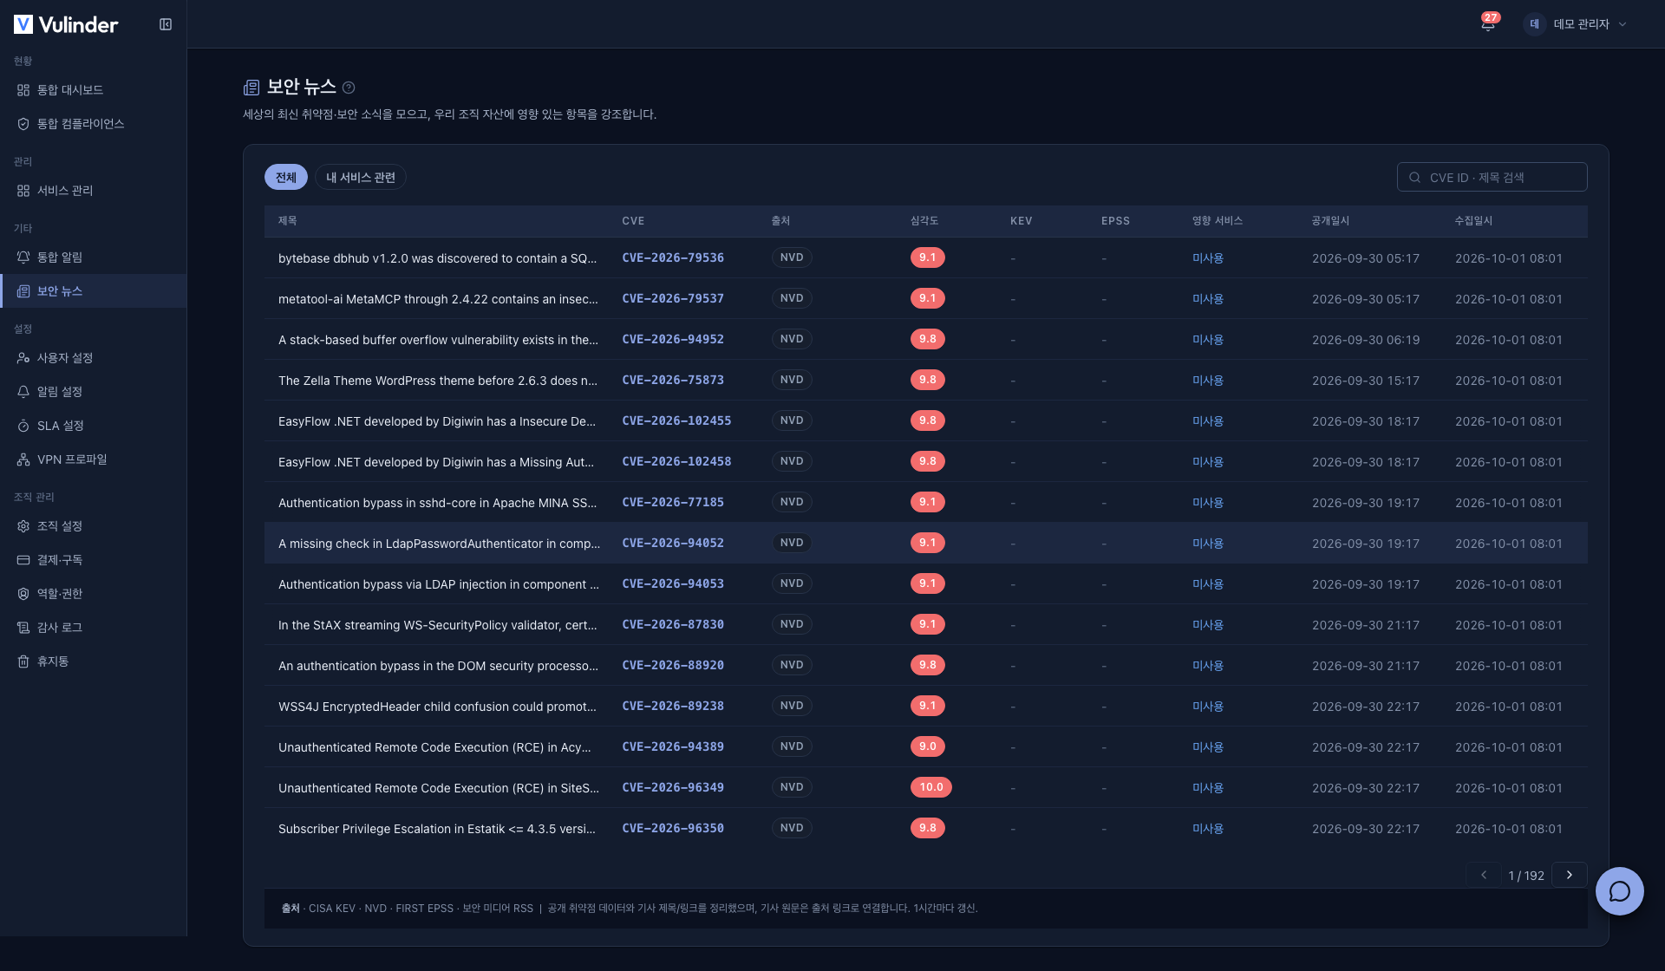This screenshot has height=971, width=1665.
Task: Click the bell icon next to 알림 설정
Action: (x=23, y=392)
